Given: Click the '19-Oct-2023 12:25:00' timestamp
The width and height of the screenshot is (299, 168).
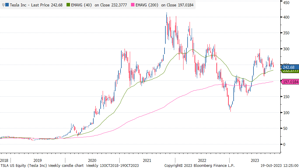Looking at the screenshot, I should coord(279,166).
